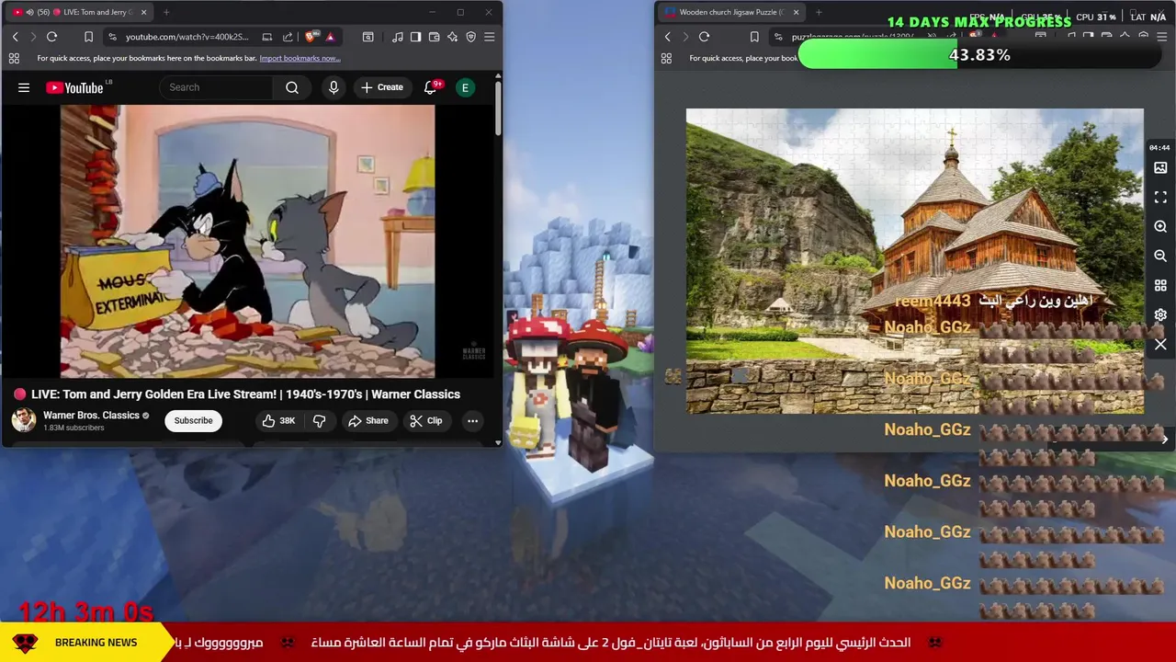The width and height of the screenshot is (1176, 662).
Task: Open the puzzle pieces grid icon
Action: [x=1160, y=286]
